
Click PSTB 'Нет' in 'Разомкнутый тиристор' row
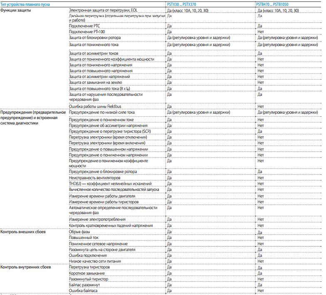pos(260,279)
